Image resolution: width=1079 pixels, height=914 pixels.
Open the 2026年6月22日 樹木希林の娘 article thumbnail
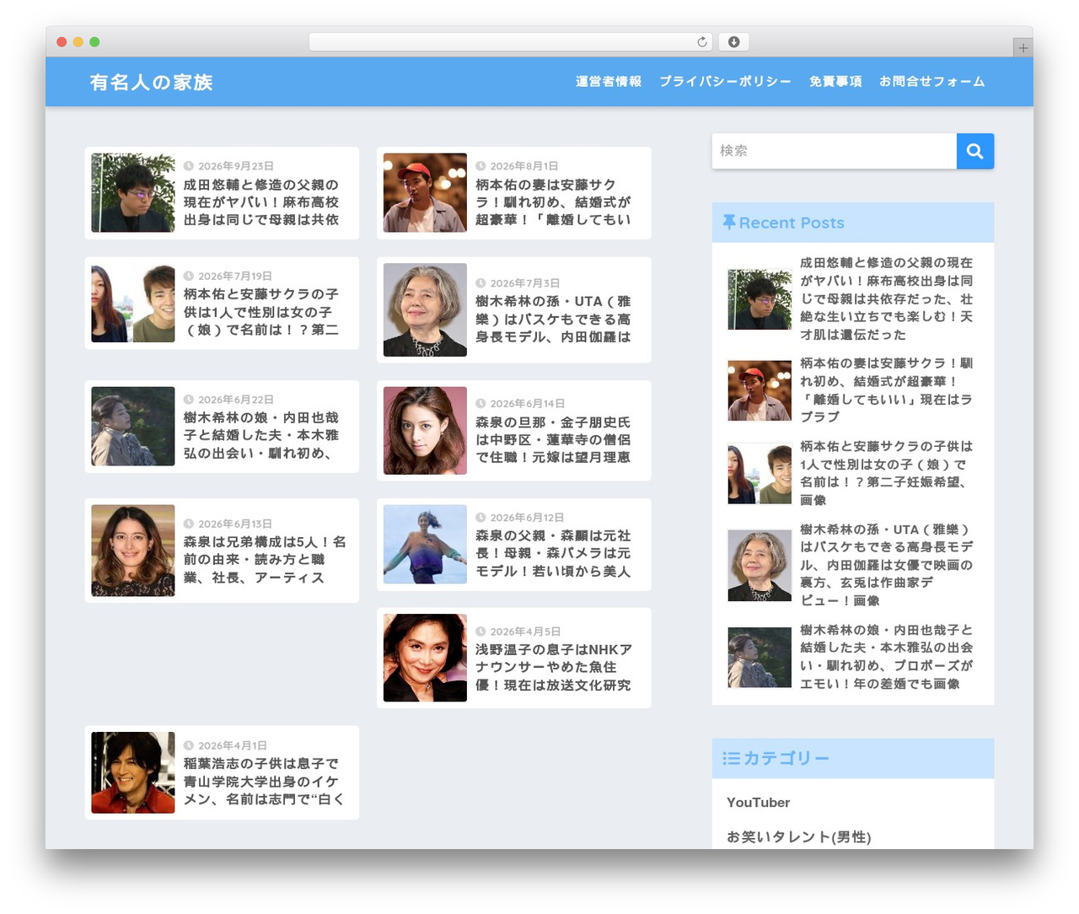point(133,427)
